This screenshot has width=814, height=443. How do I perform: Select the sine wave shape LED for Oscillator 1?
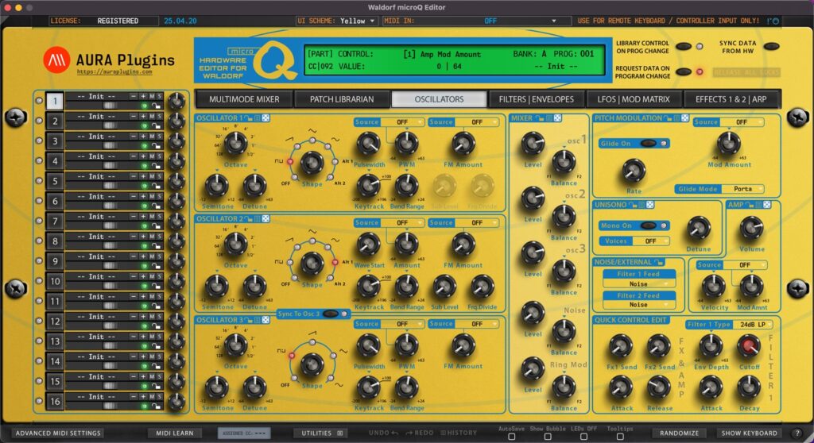tap(328, 147)
